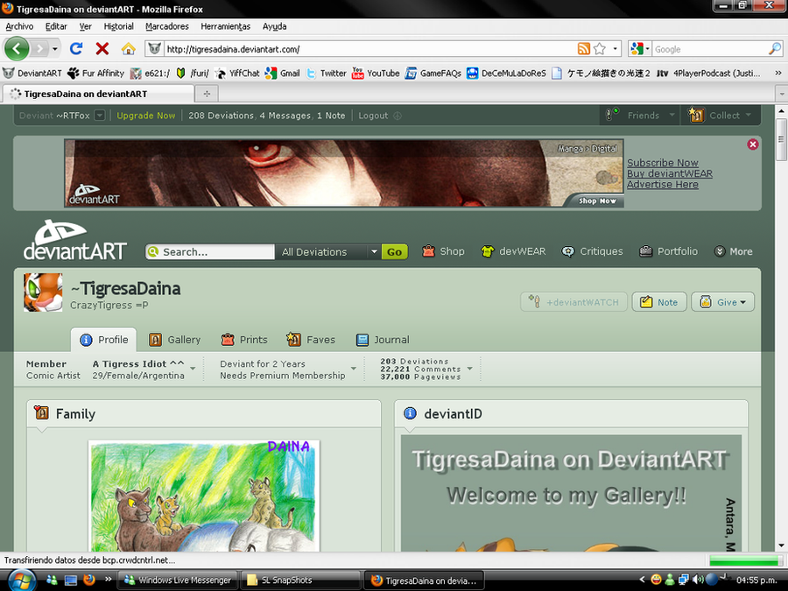Show more bookmarks with the overflow chevron
The image size is (788, 591).
pyautogui.click(x=778, y=74)
